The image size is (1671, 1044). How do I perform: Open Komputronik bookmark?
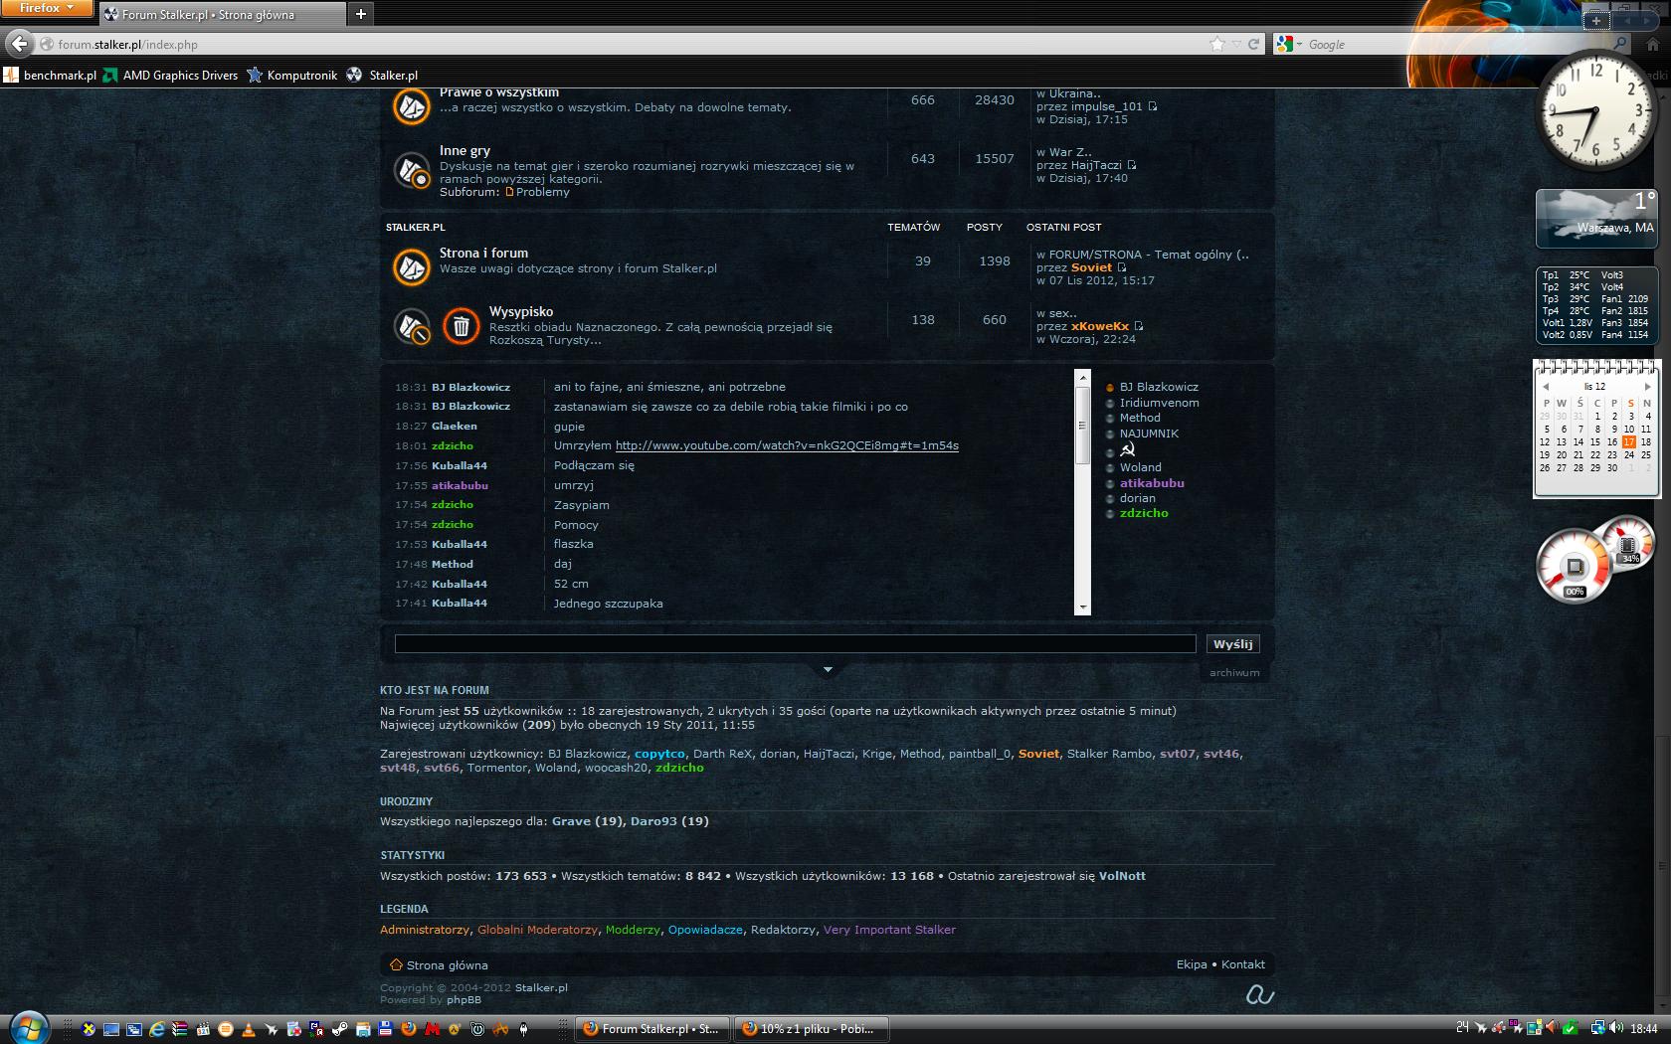[x=292, y=75]
